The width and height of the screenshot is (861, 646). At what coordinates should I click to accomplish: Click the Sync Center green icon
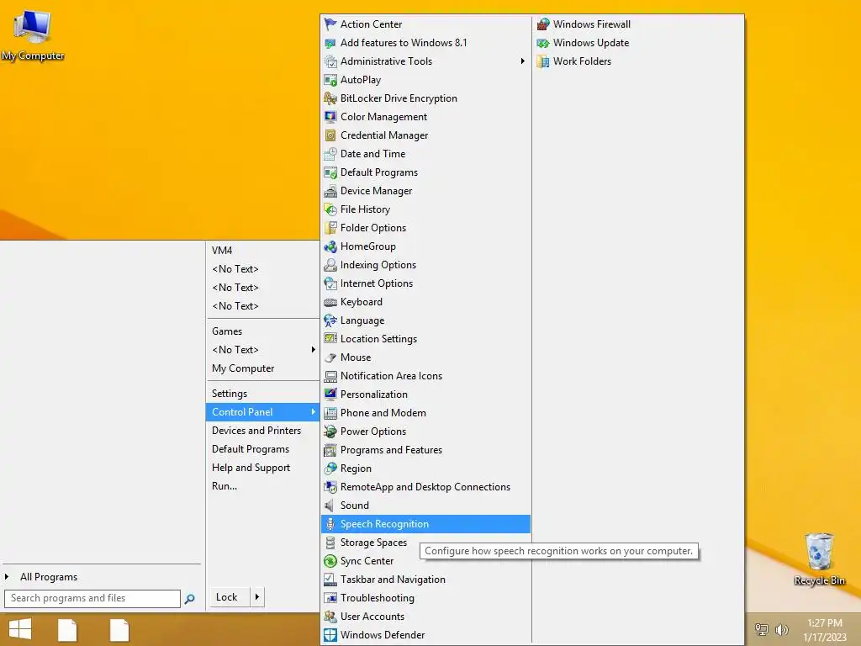click(x=330, y=561)
